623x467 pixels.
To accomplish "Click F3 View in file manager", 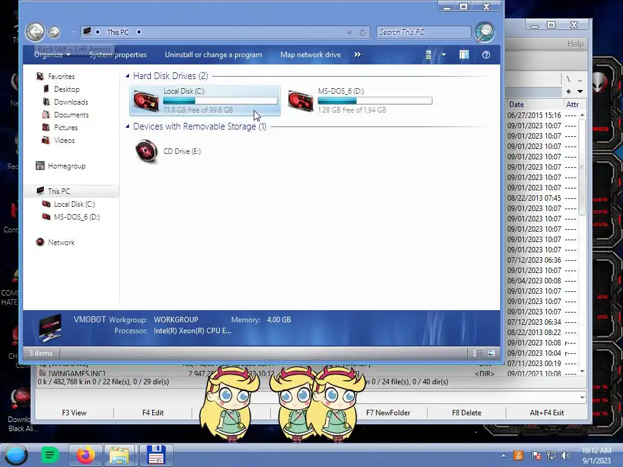I will (x=74, y=413).
